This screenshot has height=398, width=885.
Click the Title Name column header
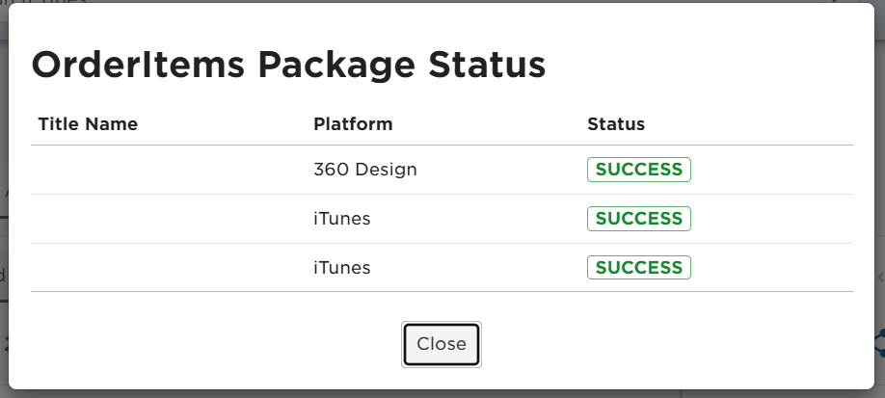88,124
